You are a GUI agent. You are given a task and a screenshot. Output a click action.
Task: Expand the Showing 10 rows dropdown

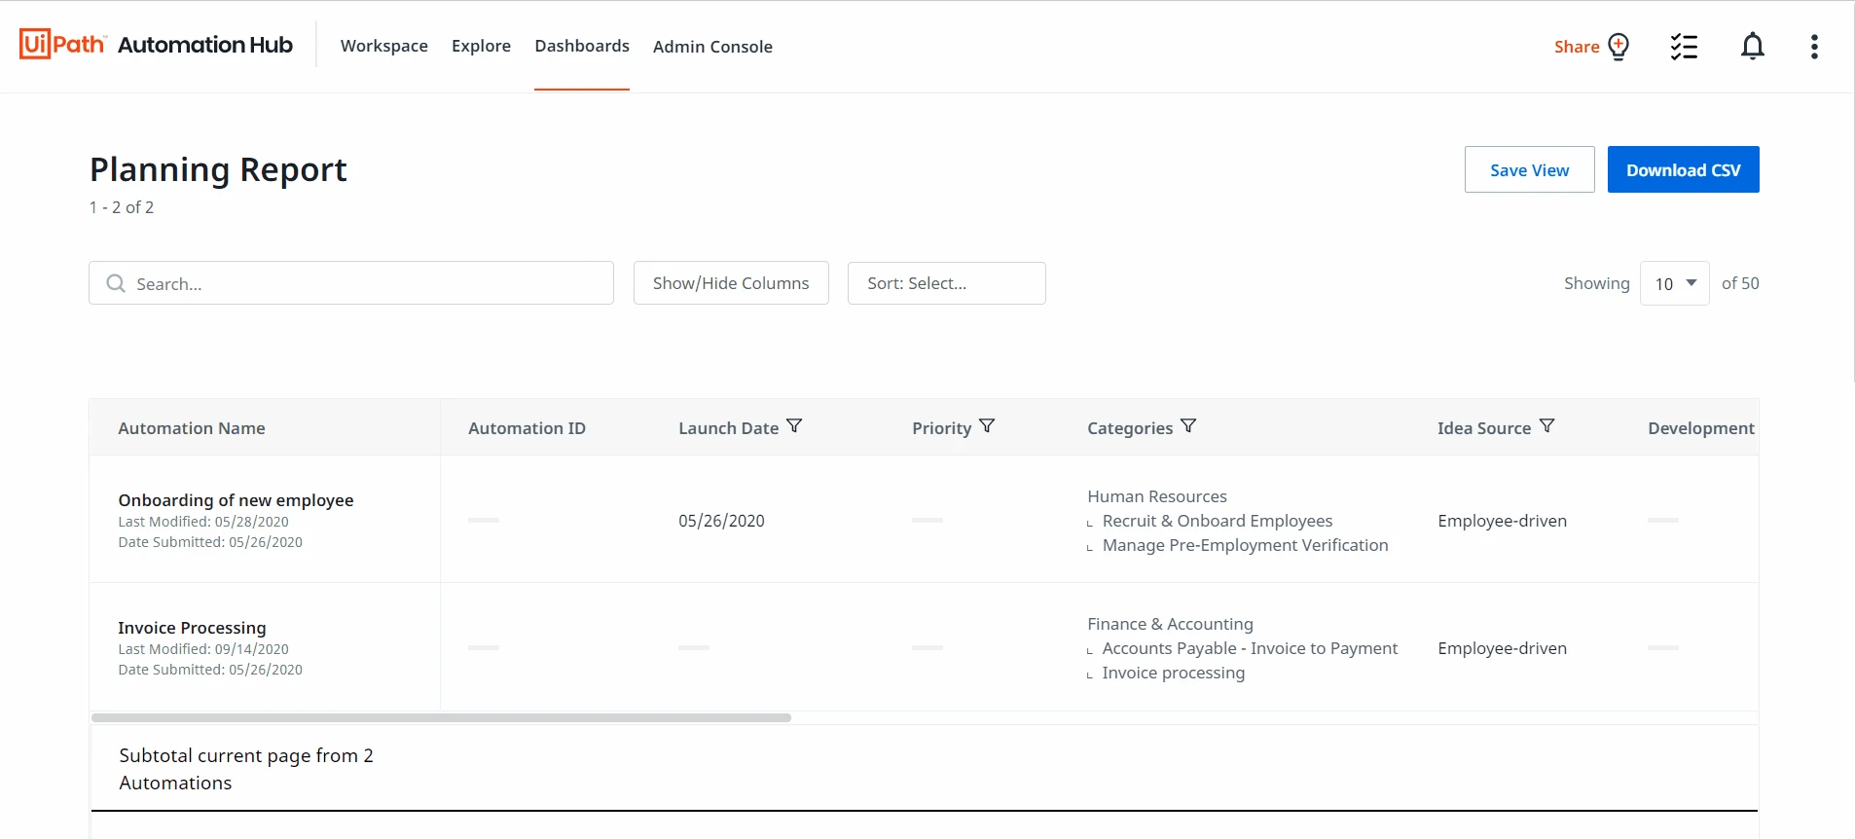(x=1674, y=283)
